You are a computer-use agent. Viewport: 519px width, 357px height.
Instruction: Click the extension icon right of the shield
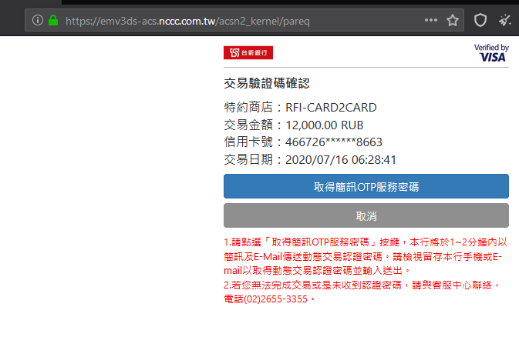pyautogui.click(x=505, y=20)
